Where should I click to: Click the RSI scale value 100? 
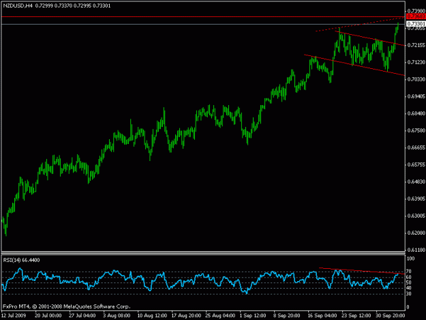pos(411,259)
